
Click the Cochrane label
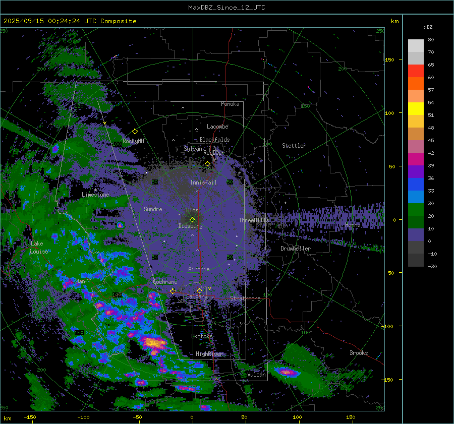[165, 282]
